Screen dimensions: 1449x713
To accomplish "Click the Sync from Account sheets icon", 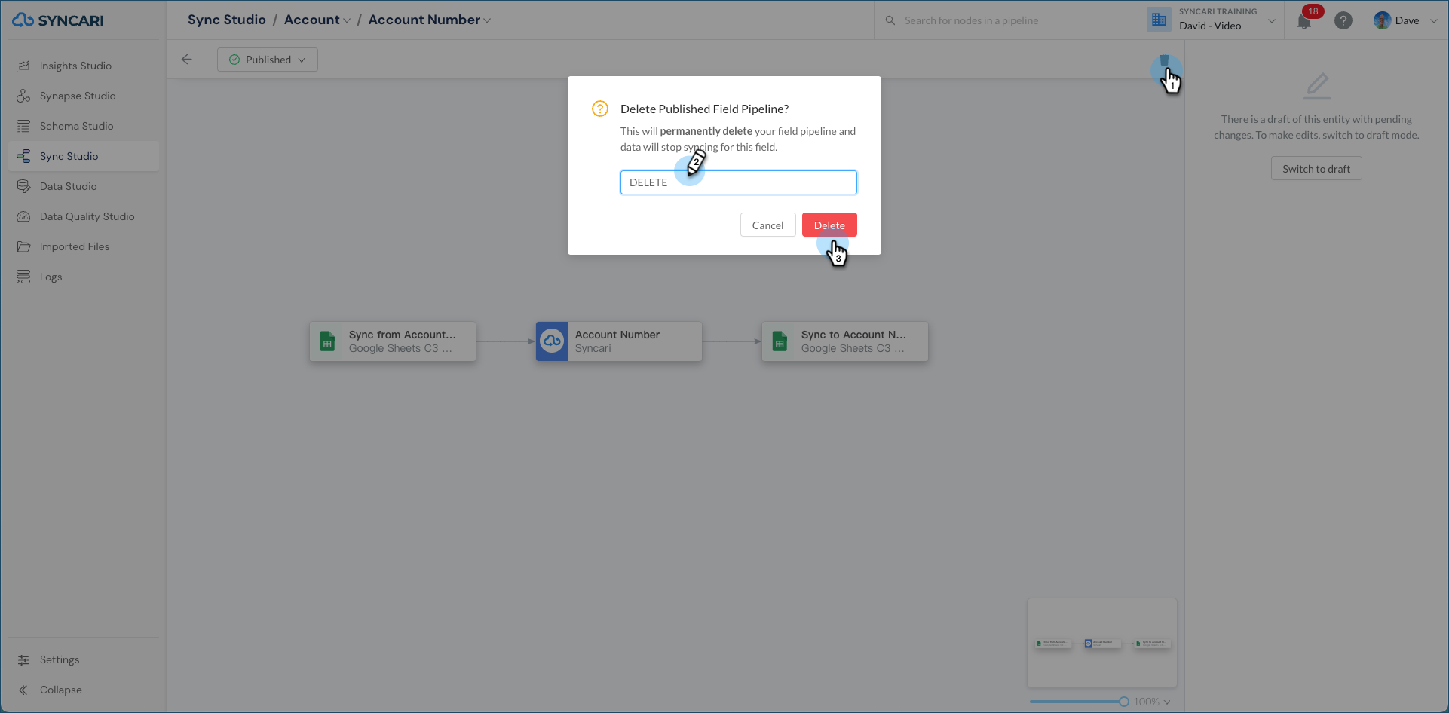I will click(327, 341).
